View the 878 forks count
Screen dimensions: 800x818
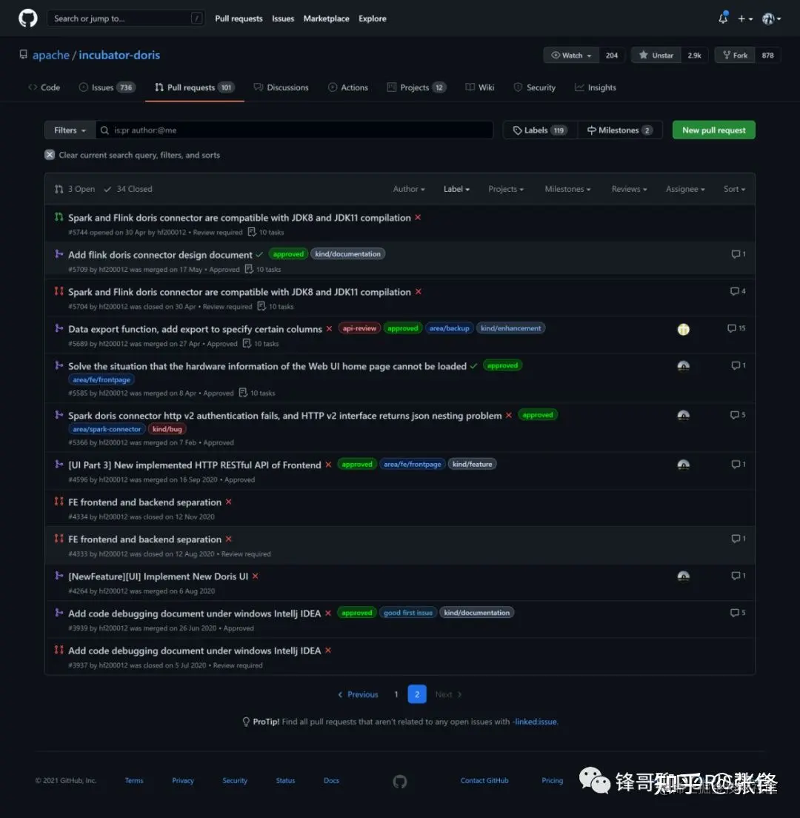(767, 56)
